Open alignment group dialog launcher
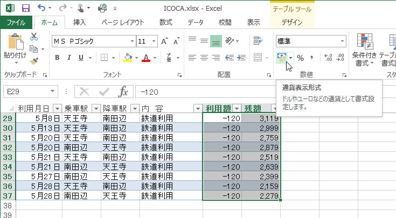Viewport: 396px width, 218px height. click(x=269, y=75)
